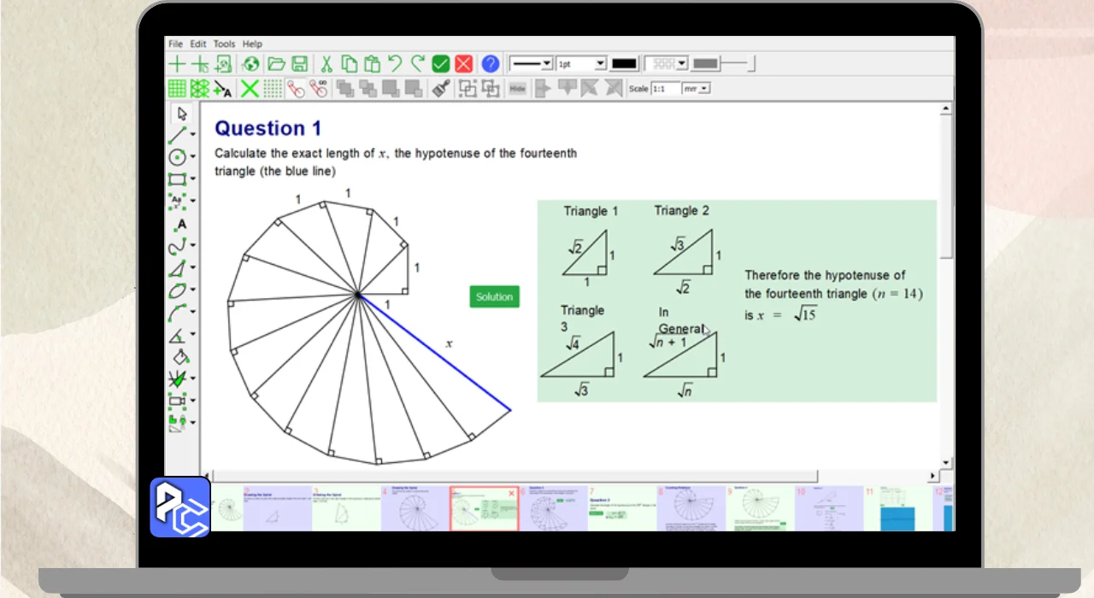This screenshot has height=598, width=1094.
Task: Click the paste clipboard icon
Action: (372, 63)
